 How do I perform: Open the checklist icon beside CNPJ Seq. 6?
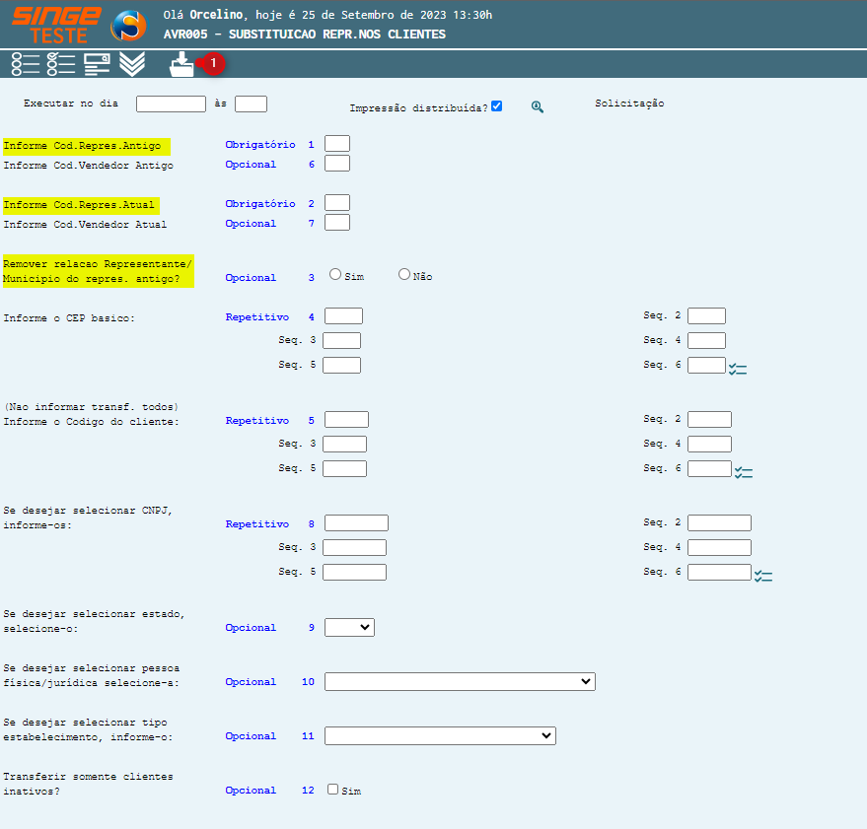[763, 576]
